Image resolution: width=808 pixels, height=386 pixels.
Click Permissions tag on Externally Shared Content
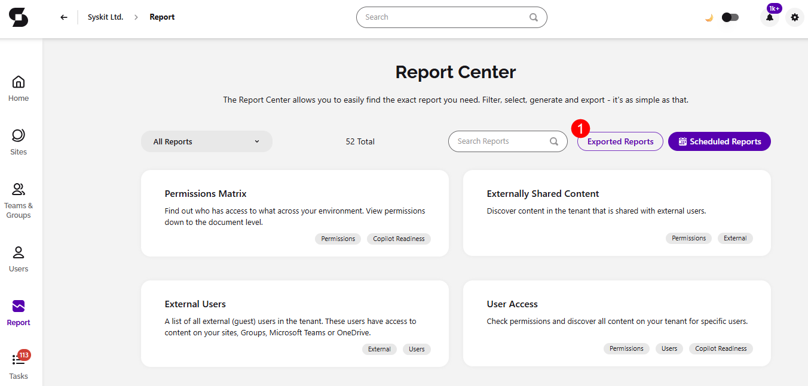(689, 238)
